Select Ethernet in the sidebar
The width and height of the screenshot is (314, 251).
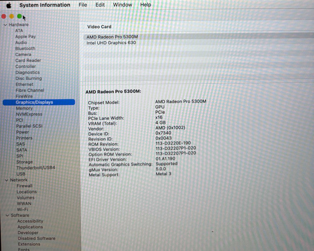click(x=24, y=84)
